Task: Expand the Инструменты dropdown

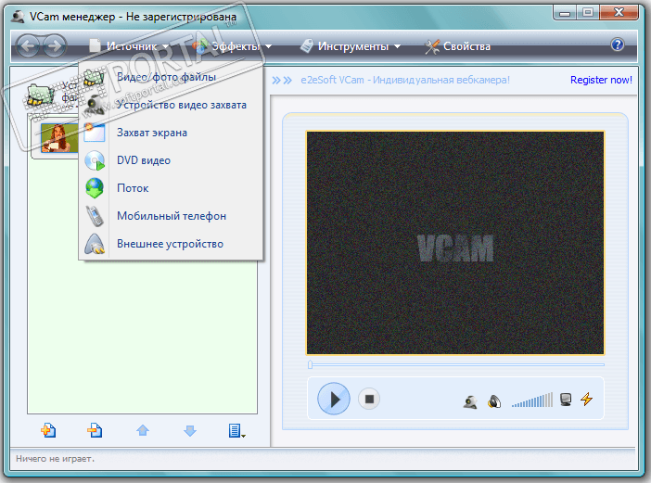Action: [351, 46]
